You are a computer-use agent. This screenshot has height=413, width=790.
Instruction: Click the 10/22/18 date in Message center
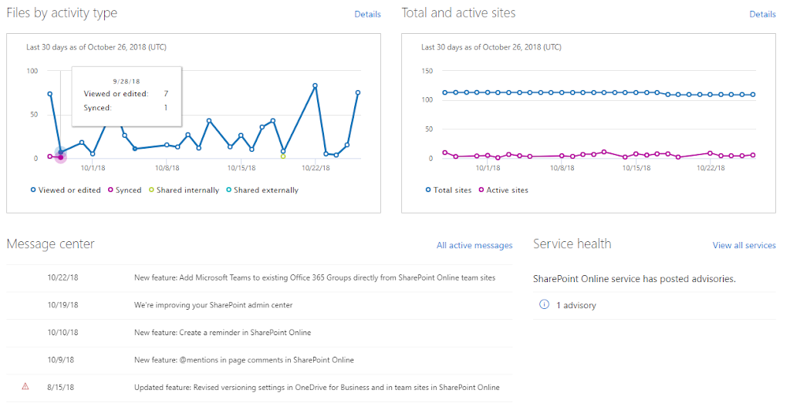coord(62,277)
